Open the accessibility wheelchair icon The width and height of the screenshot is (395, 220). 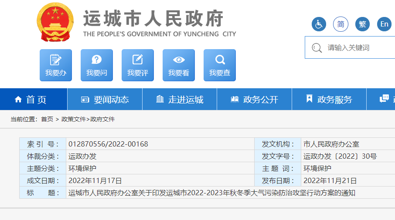319,24
